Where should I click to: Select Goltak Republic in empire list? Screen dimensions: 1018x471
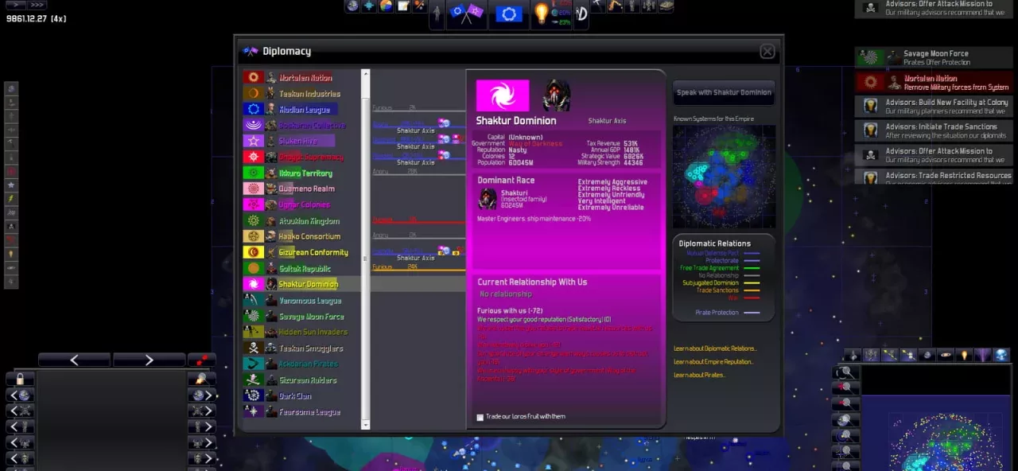click(x=301, y=268)
